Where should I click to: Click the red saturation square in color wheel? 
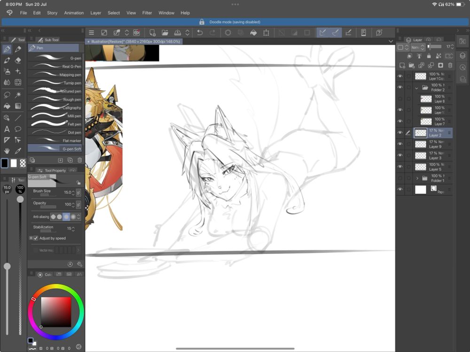[x=56, y=312]
